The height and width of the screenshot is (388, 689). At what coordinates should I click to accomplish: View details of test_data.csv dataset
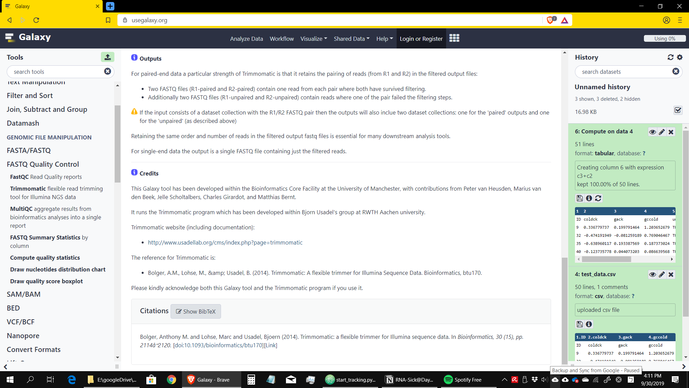click(589, 324)
